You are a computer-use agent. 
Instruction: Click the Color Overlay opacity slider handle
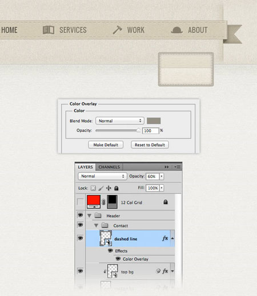[x=138, y=130]
